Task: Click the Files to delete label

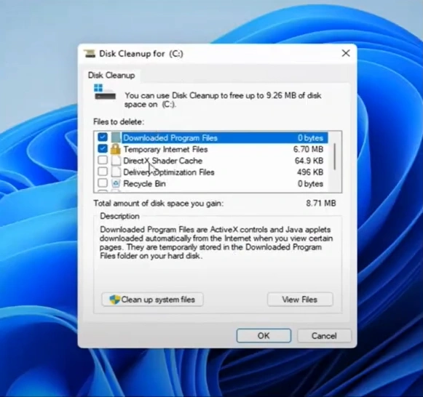Action: [119, 122]
